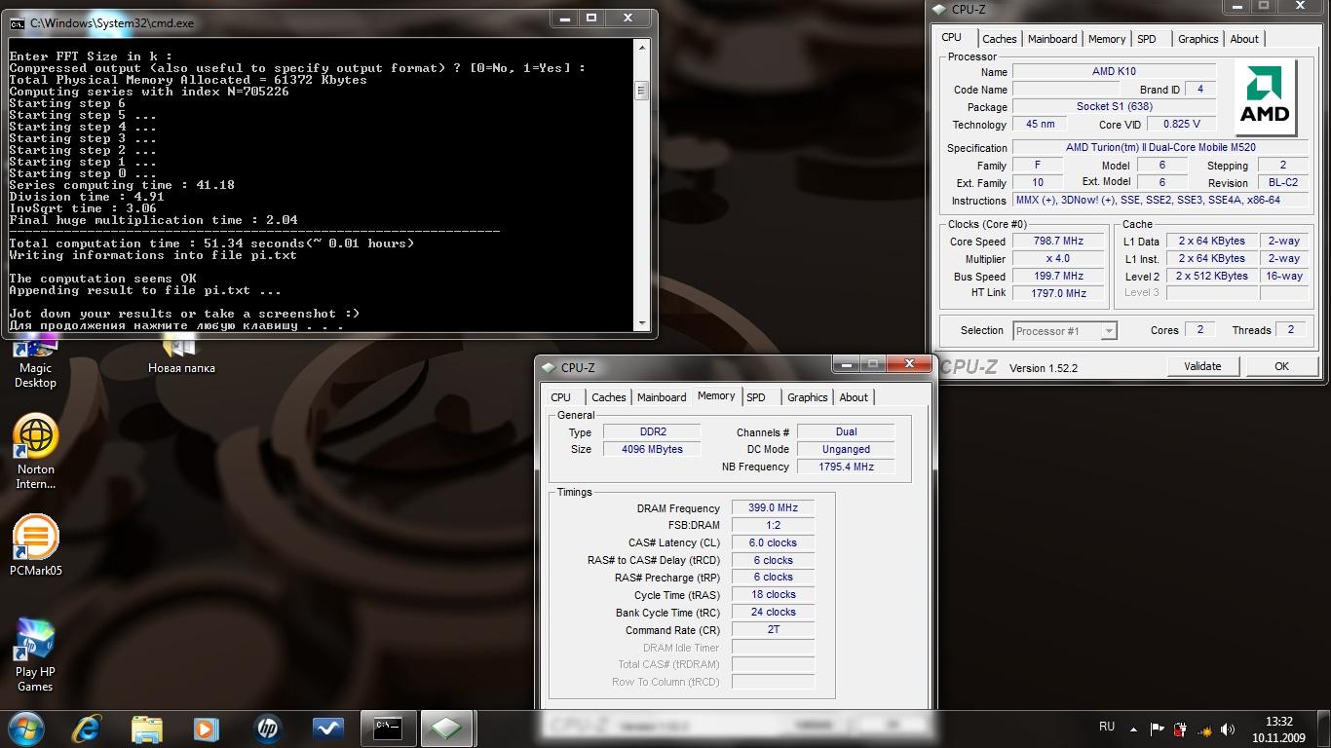Open the Action Center flag tray icon
Screen dimensions: 1331x748
1158,729
